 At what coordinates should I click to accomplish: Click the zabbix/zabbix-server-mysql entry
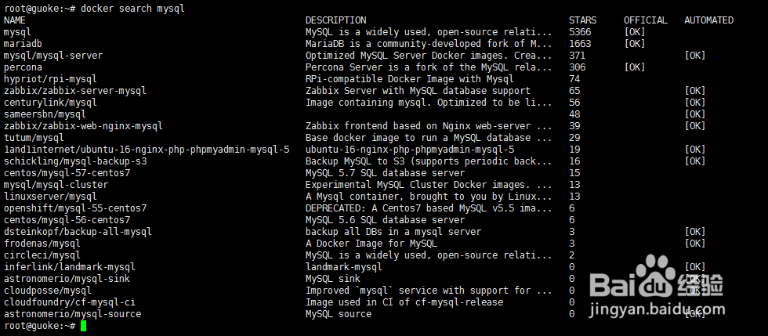click(x=74, y=91)
